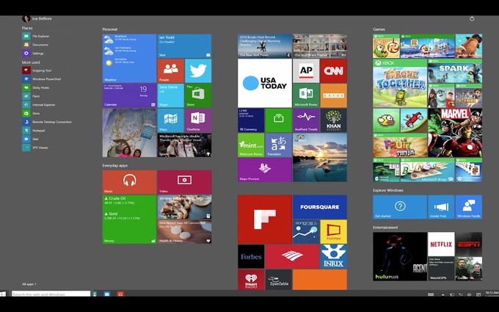Open the CNN tile
Viewport: 499px width, 312px height.
click(333, 70)
